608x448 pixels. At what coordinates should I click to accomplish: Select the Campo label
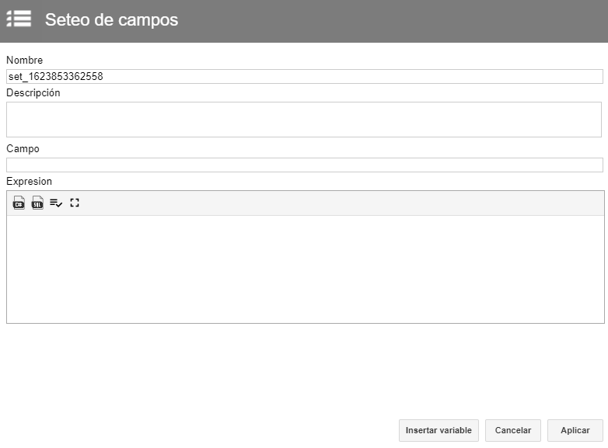pyautogui.click(x=23, y=149)
